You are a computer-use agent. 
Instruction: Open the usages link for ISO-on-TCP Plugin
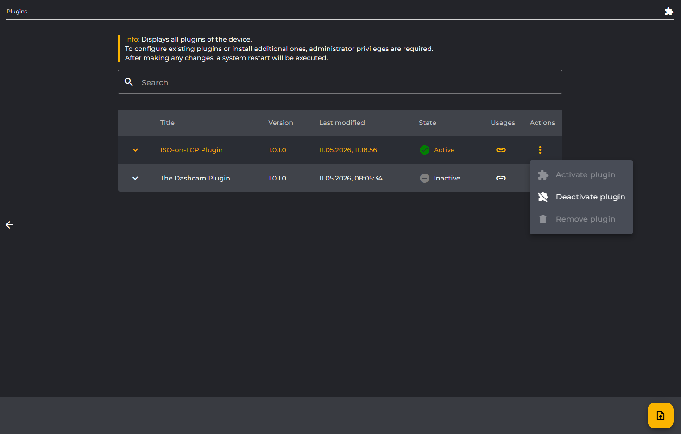click(x=501, y=150)
